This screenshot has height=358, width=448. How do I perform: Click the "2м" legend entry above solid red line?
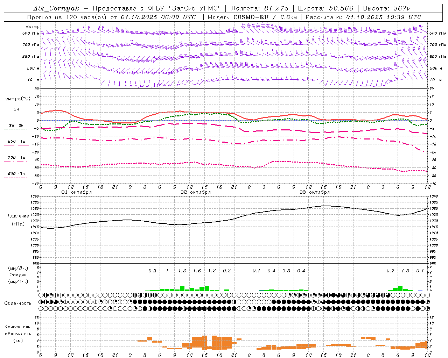click(x=16, y=109)
